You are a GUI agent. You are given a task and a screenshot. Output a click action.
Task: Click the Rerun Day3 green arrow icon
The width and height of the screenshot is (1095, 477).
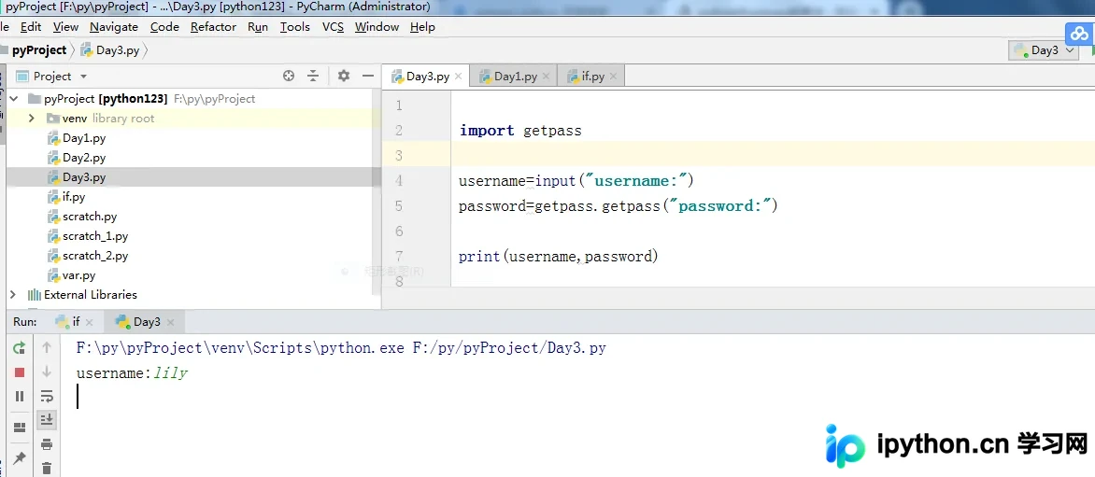(x=20, y=347)
